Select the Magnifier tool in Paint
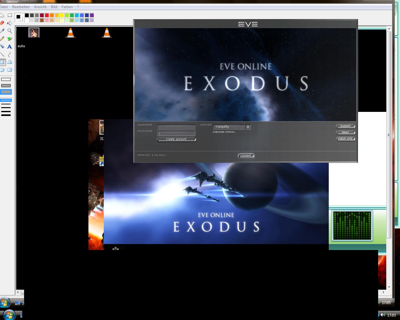This screenshot has width=400, height=320. coord(10,31)
